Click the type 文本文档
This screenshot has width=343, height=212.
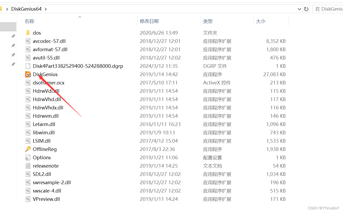[x=213, y=166]
